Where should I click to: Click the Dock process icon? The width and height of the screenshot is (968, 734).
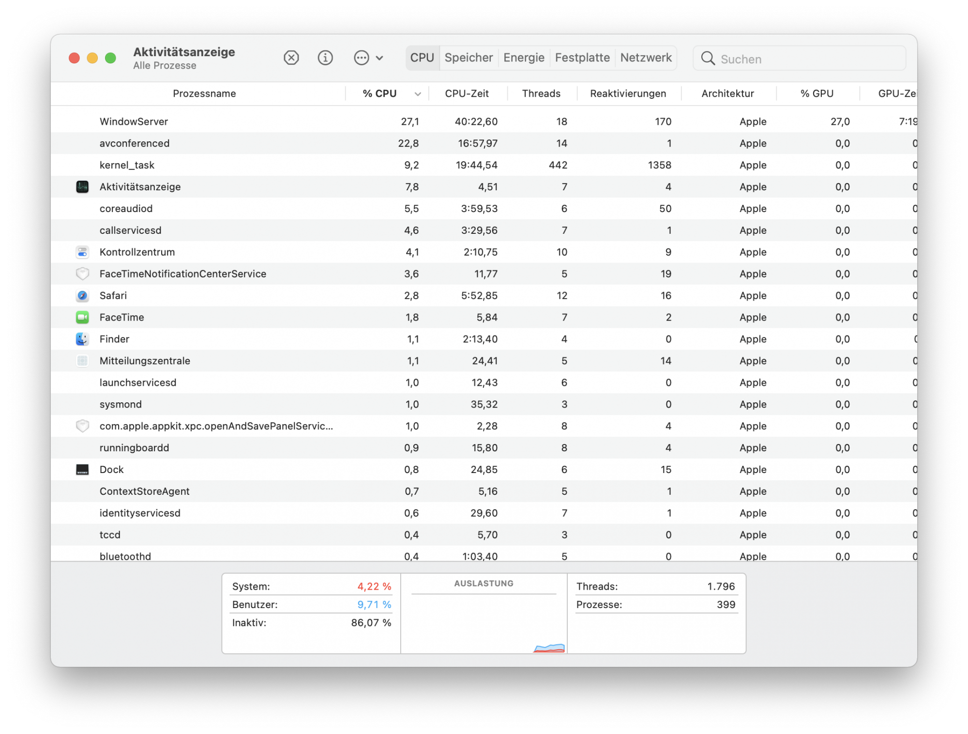tap(82, 469)
